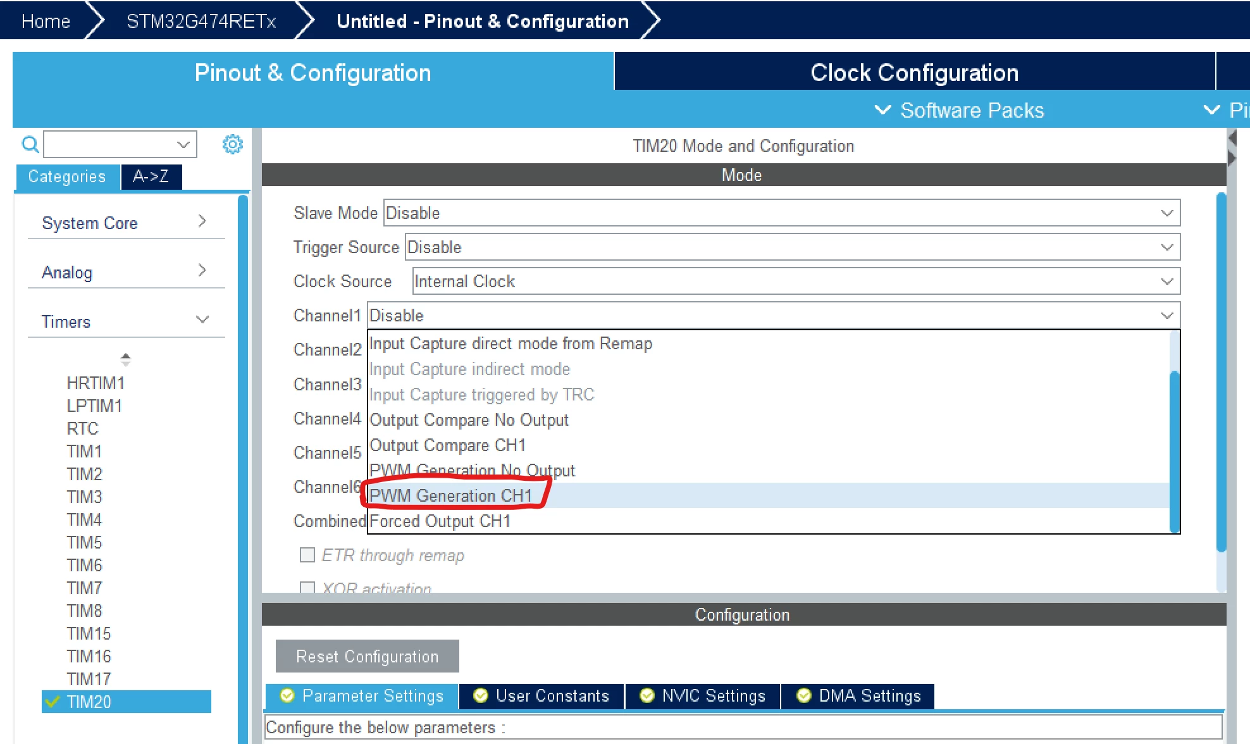Screen dimensions: 1250x744
Task: Open the NVIC Settings tab
Action: click(703, 696)
